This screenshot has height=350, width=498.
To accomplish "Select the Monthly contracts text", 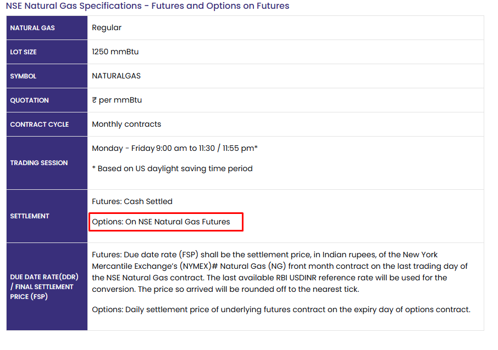I will point(126,124).
